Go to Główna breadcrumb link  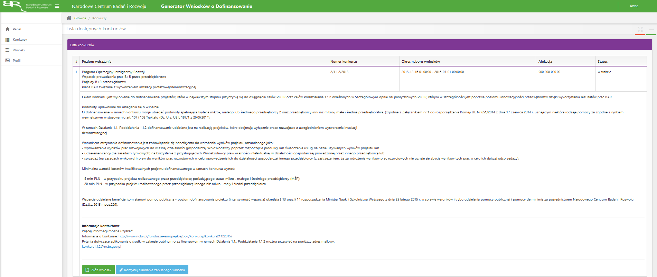click(x=80, y=18)
